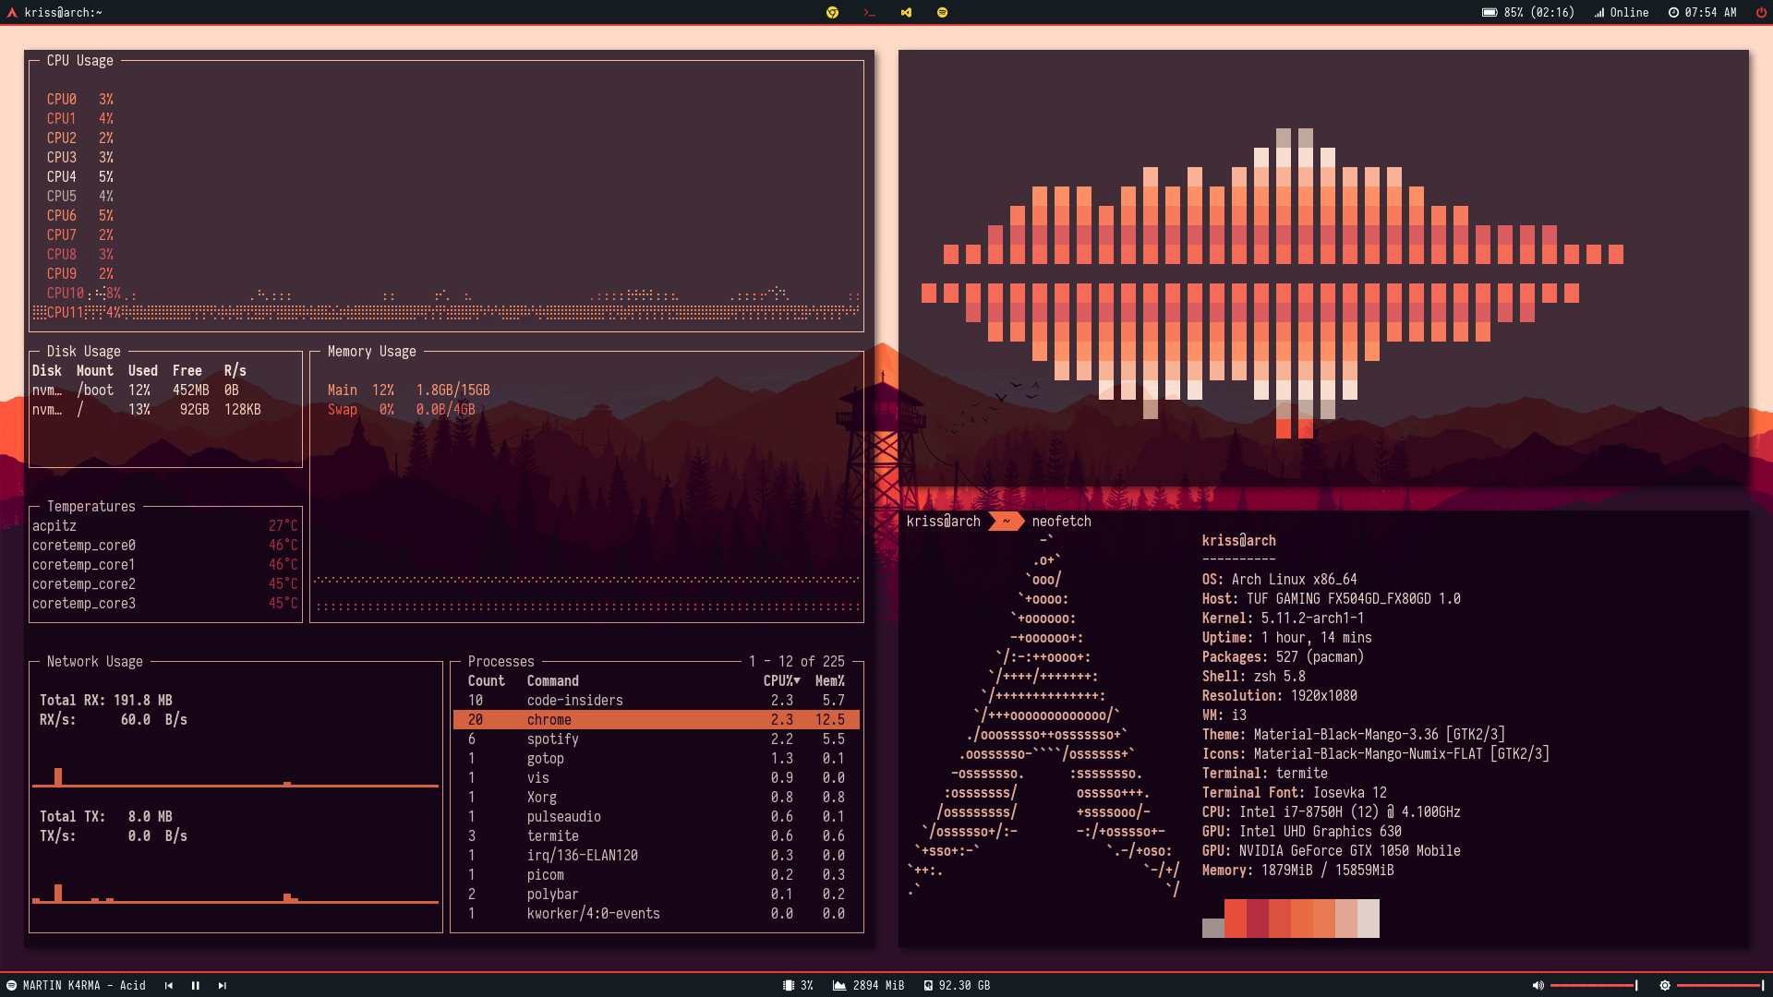Click the Spotify icon beside the song title
The height and width of the screenshot is (997, 1773).
point(12,985)
